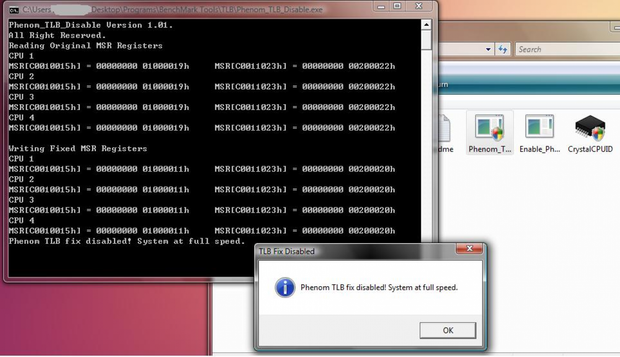Click the console window title bar path
Image resolution: width=620 pixels, height=357 pixels.
172,9
